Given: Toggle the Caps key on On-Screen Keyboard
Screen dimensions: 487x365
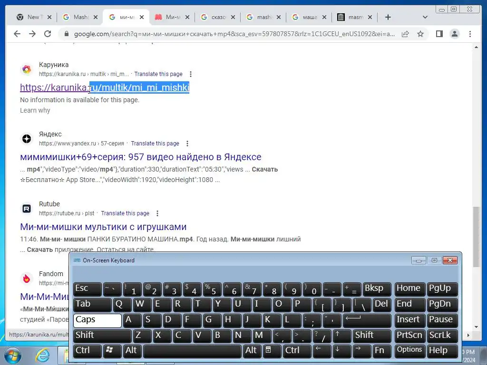Looking at the screenshot, I should (x=97, y=321).
